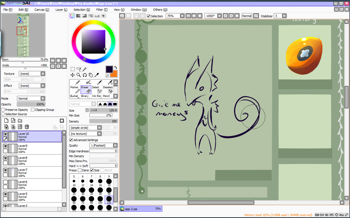Switch to app 2.sai document tab
This screenshot has height=218, width=350.
tap(141, 209)
